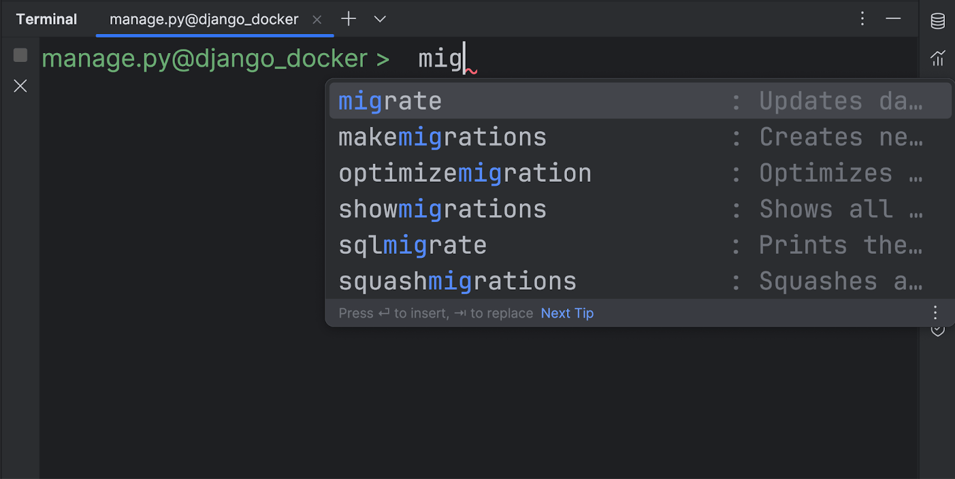Open the SciView chart icon in sidebar

click(938, 58)
